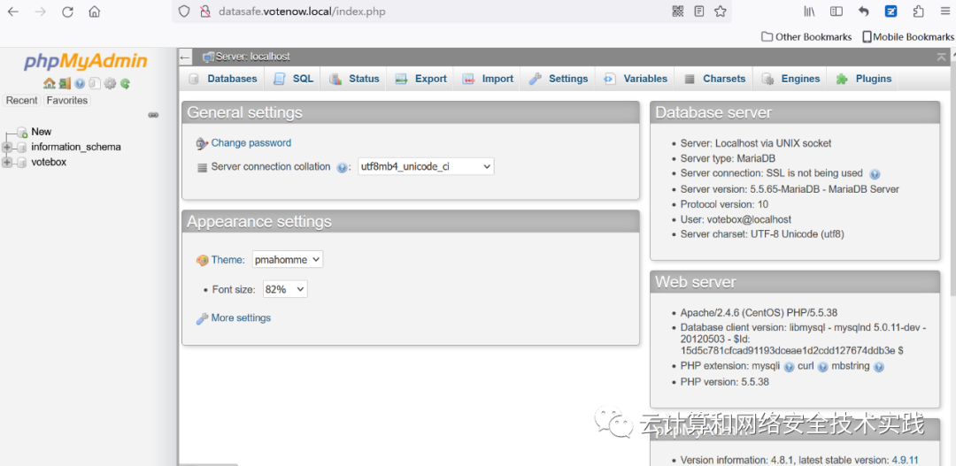
Task: Reload navigation panel green arrow icon
Action: (x=125, y=83)
